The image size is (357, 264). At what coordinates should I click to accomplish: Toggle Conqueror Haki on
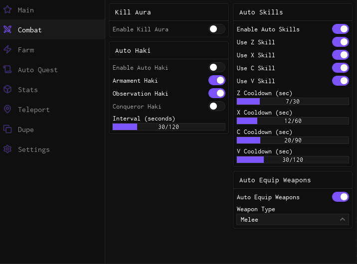(x=217, y=106)
